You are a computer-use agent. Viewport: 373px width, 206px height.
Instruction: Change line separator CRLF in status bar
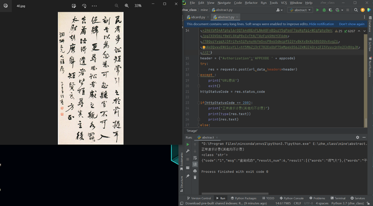(298, 203)
